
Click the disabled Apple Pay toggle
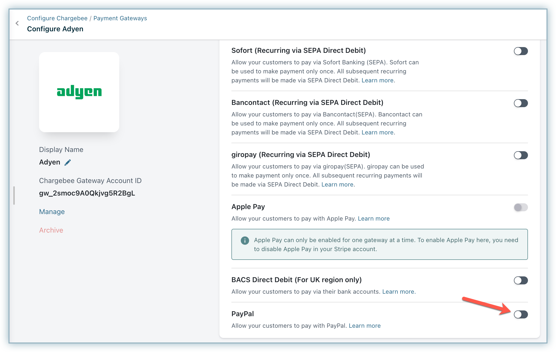(x=521, y=207)
